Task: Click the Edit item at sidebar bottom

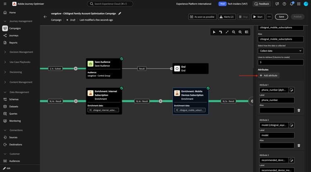Action: click(x=7, y=168)
